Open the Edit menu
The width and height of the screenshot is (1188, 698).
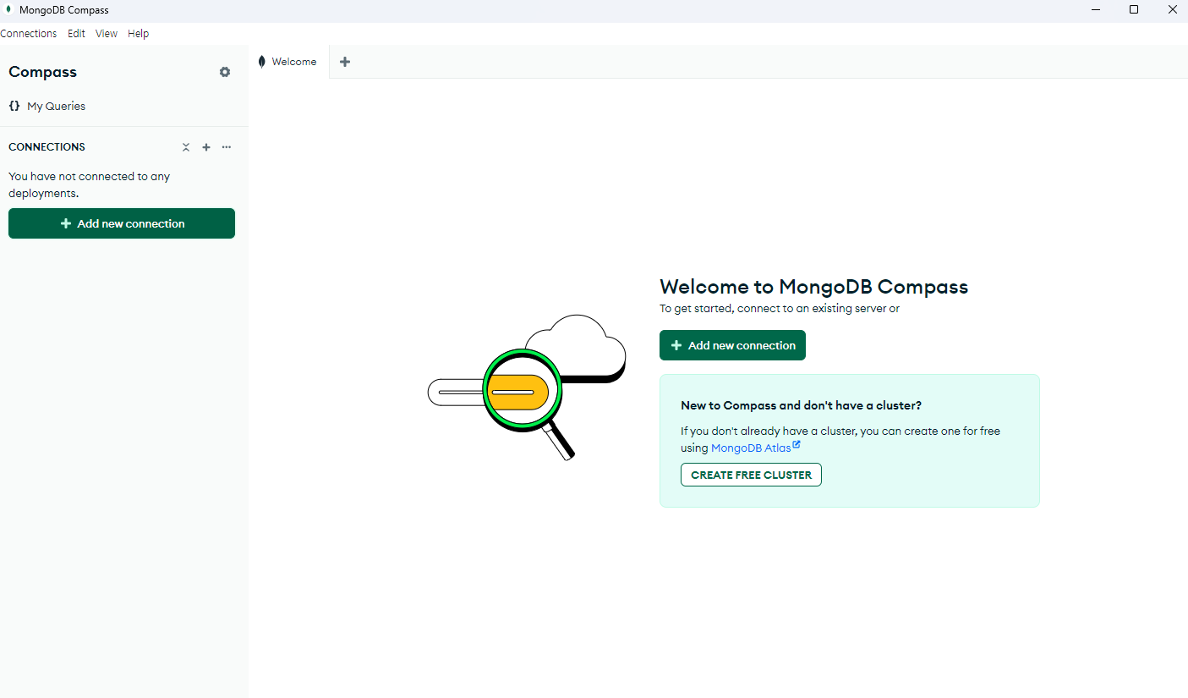(x=76, y=34)
